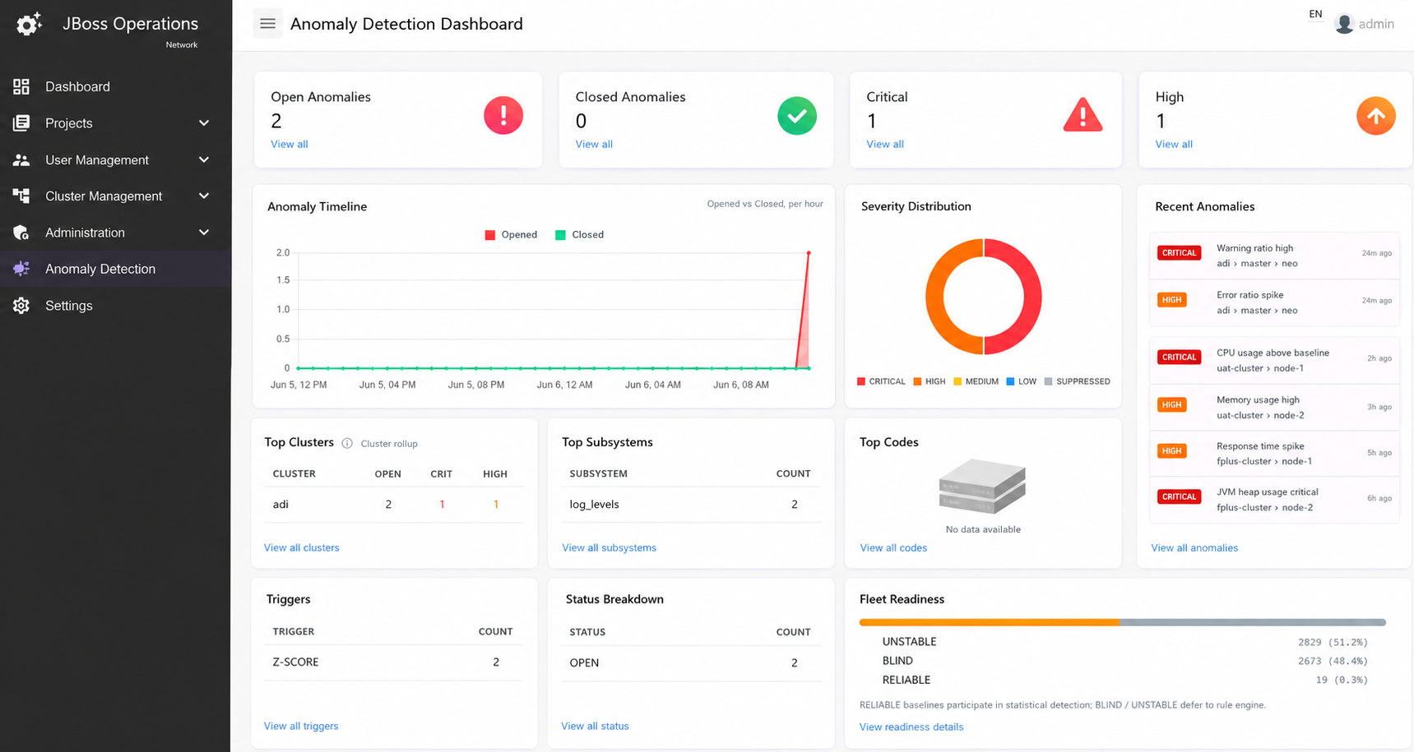Viewport: 1414px width, 752px height.
Task: Open the Response time spike anomaly entry
Action: (1274, 454)
